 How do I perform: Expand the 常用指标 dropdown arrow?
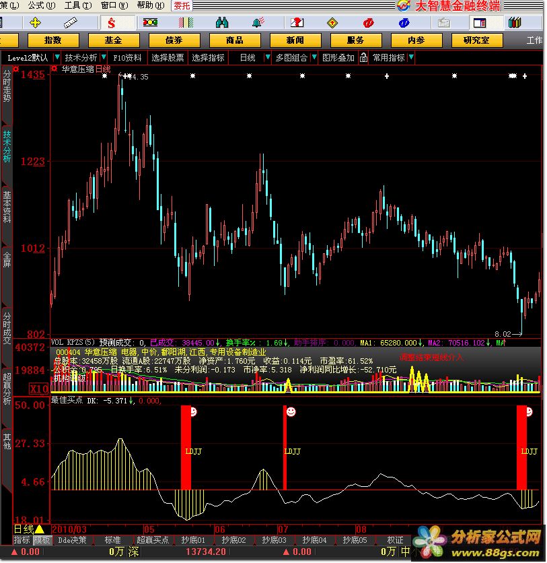[411, 57]
